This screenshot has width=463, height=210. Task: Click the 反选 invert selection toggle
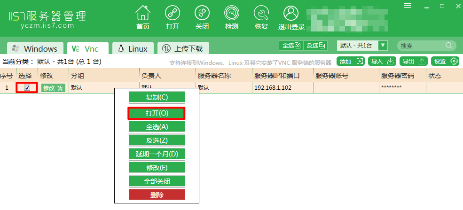[x=316, y=46]
